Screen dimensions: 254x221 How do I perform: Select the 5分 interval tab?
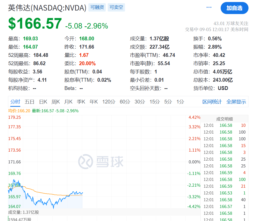pyautogui.click(x=168, y=102)
